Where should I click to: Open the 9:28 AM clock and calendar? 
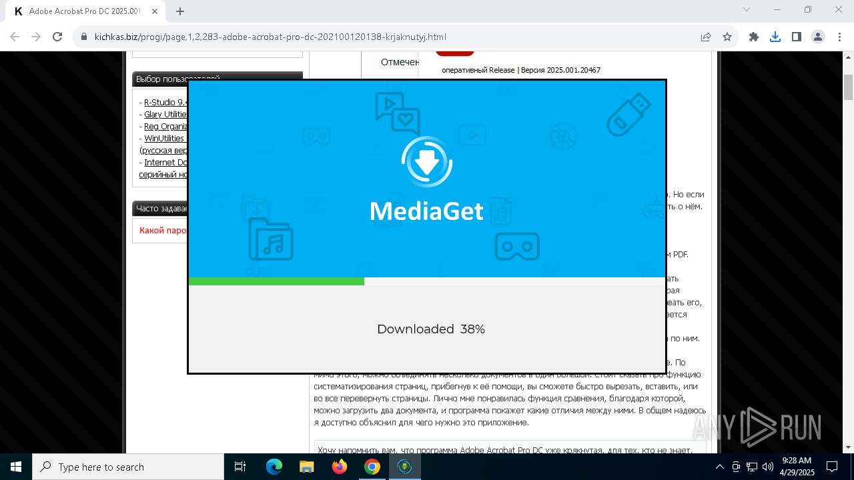[797, 467]
